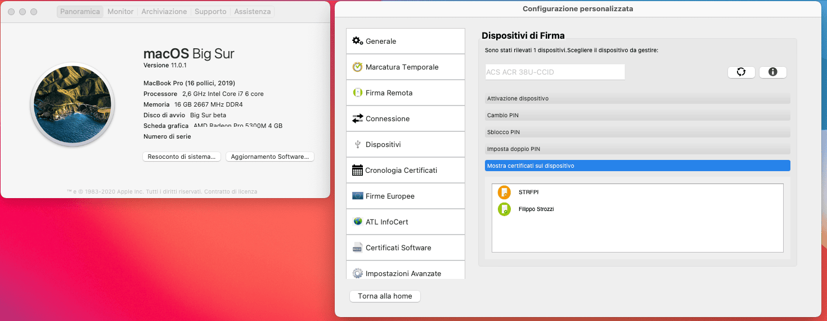Screen dimensions: 827x321
Task: Select Dispositivi in the sidebar
Action: coord(406,144)
